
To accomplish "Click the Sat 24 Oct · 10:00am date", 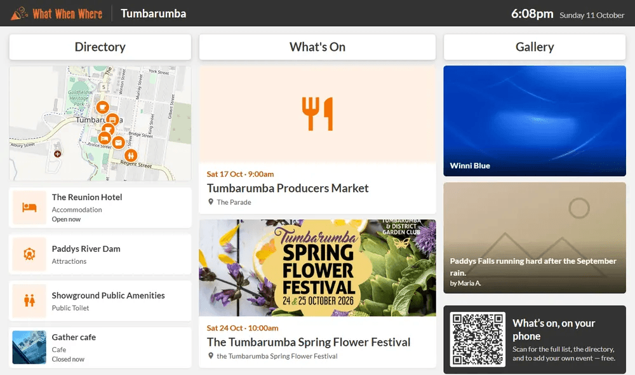I will tap(242, 329).
